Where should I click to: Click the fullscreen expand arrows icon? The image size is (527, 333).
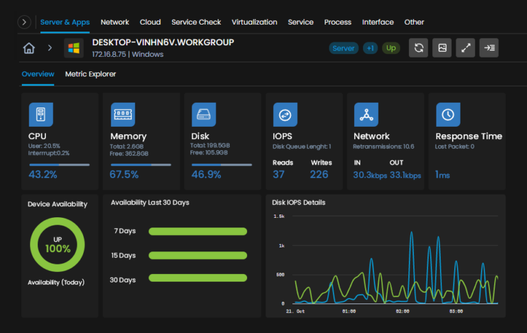(x=465, y=48)
